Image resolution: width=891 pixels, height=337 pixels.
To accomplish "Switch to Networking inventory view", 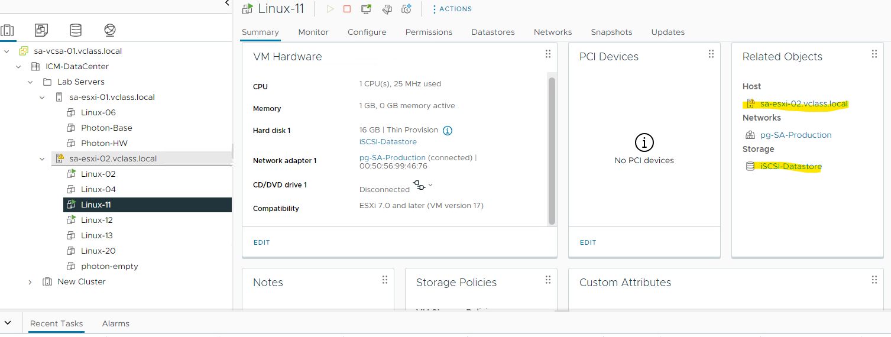I will 110,30.
